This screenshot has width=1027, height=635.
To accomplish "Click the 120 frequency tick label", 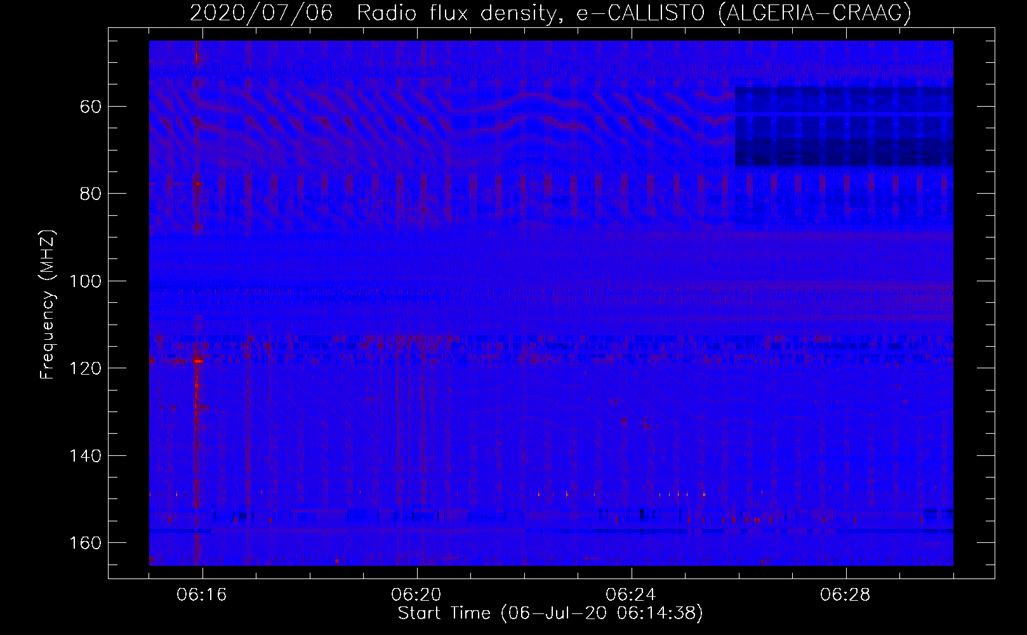I will pos(84,368).
